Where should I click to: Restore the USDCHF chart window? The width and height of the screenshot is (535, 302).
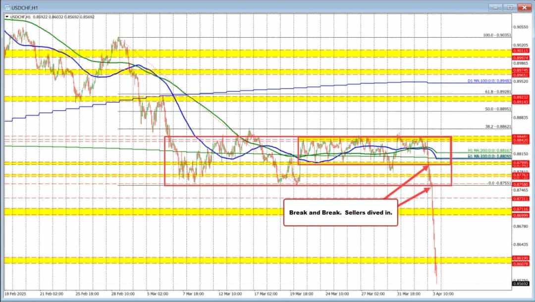click(x=509, y=7)
